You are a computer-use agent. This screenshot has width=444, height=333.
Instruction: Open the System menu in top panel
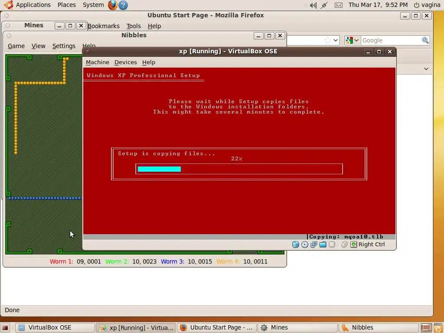93,5
